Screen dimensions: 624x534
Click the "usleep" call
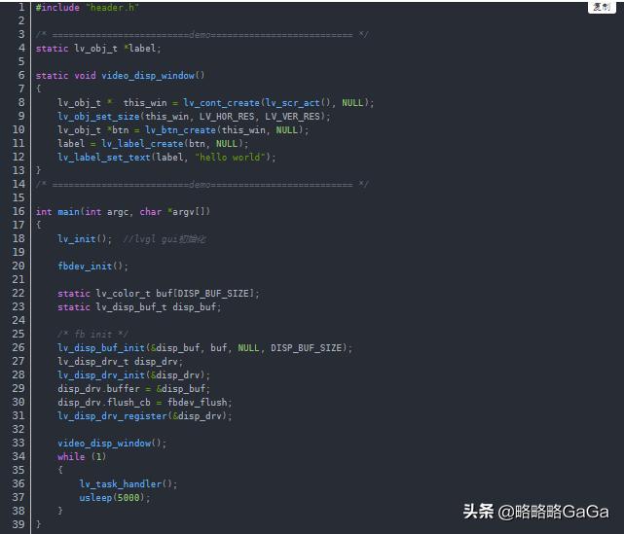(x=95, y=497)
